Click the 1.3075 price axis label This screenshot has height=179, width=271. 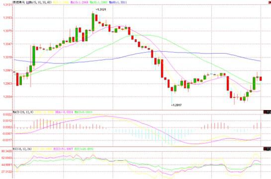click(x=8, y=31)
